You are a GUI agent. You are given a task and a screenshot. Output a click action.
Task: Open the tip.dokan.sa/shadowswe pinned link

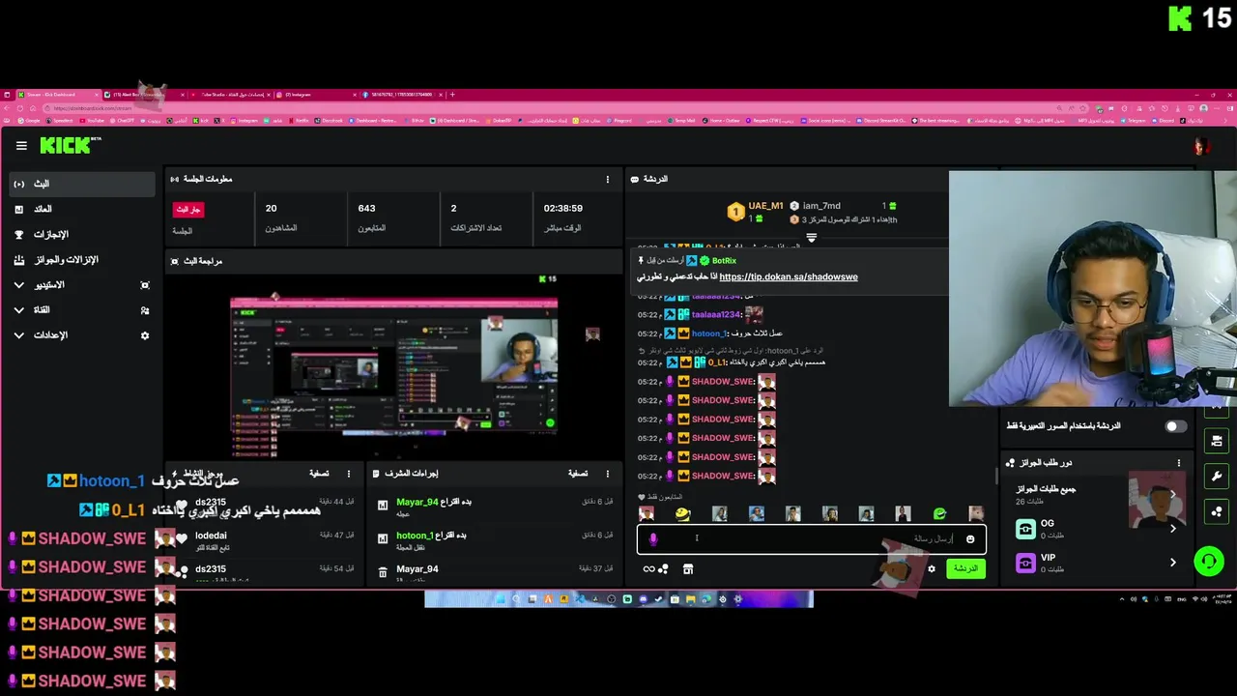coord(788,276)
